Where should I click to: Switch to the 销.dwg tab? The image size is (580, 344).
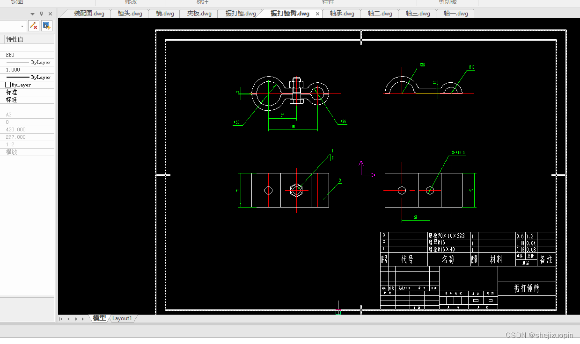pyautogui.click(x=165, y=14)
